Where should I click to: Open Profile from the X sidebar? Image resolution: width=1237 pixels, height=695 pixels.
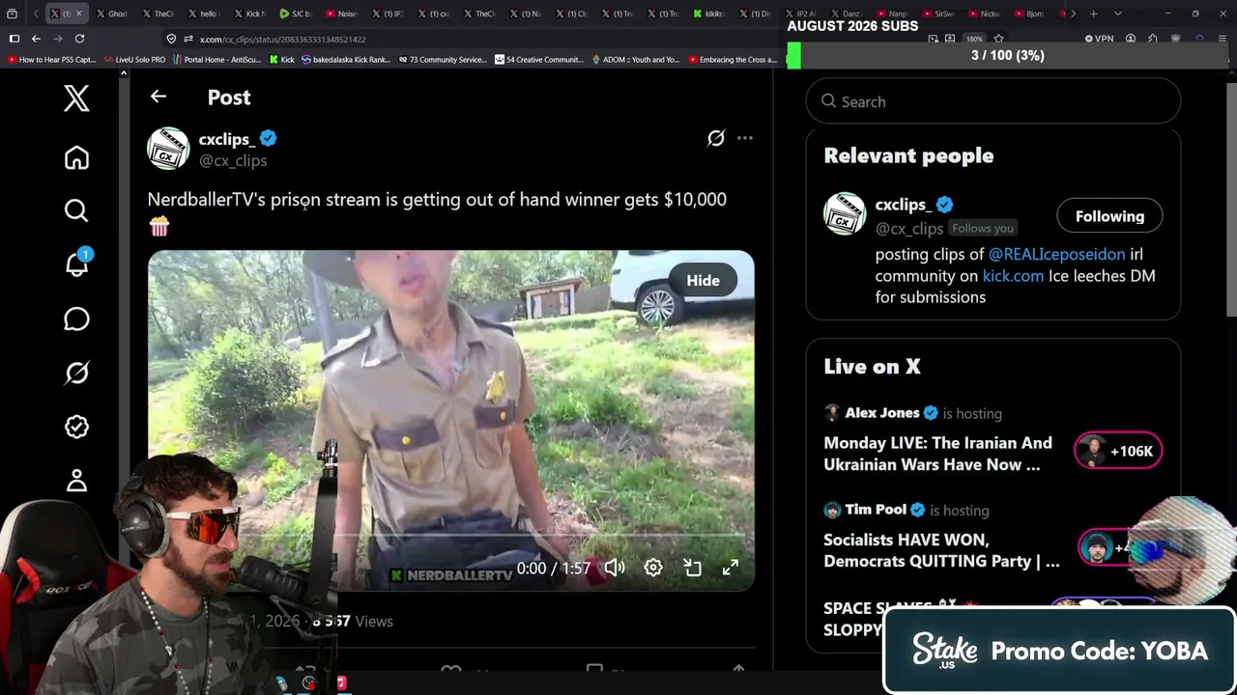76,481
